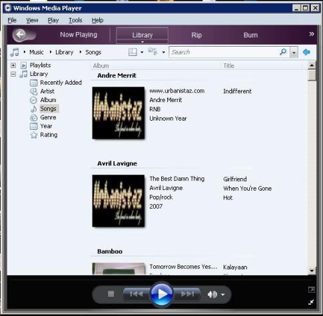Select the song When You're Gone
The height and width of the screenshot is (316, 323).
(x=248, y=189)
